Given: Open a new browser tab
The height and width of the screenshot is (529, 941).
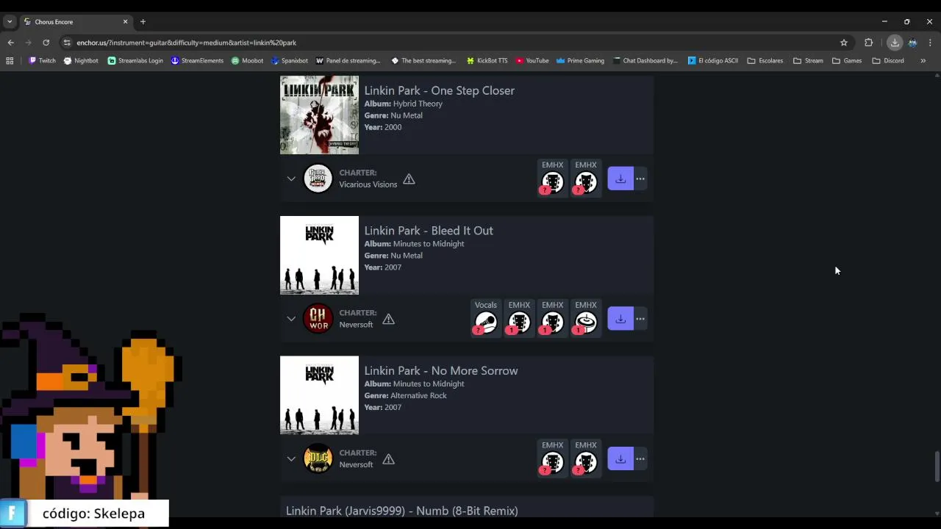Looking at the screenshot, I should tap(143, 22).
